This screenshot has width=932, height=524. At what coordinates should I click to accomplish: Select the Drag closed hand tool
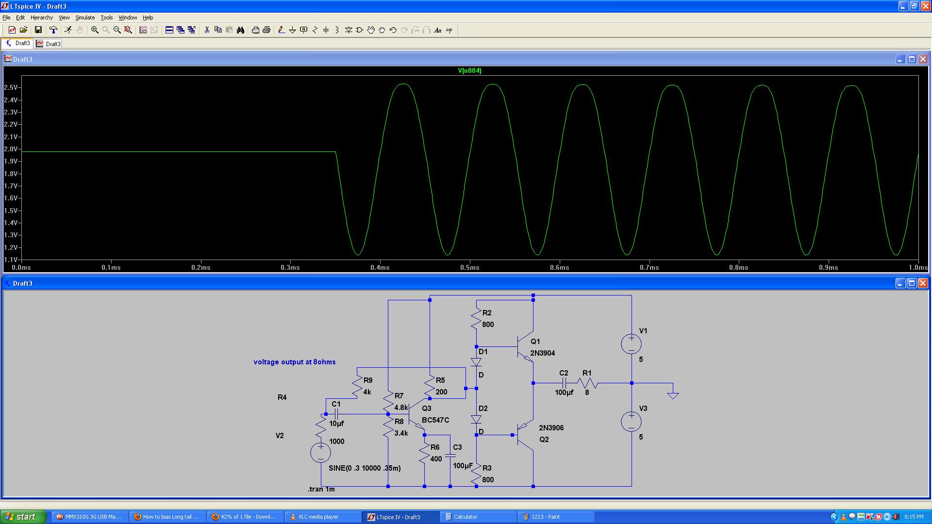click(x=382, y=30)
